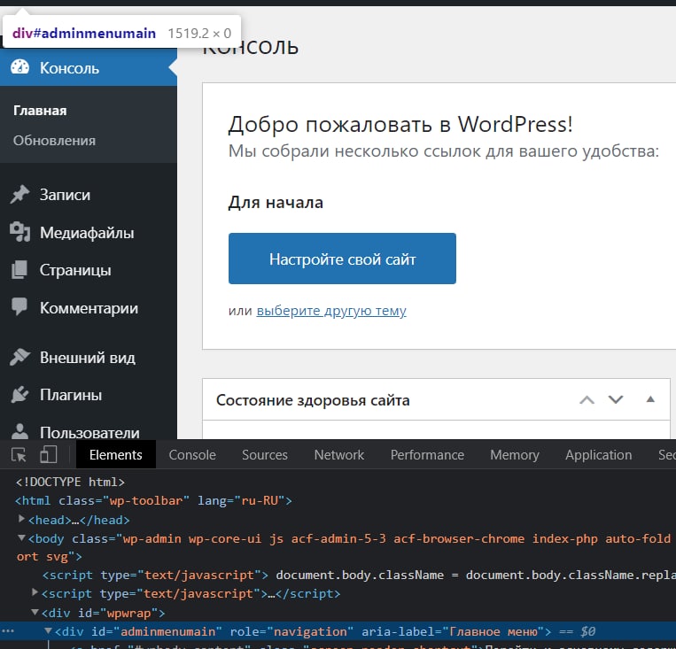Move Состояние здоровья сайта widget down
Screen dimensions: 676x649
coord(616,400)
